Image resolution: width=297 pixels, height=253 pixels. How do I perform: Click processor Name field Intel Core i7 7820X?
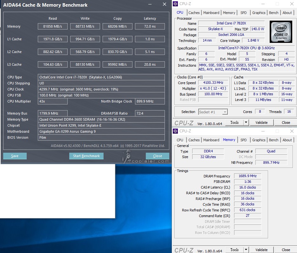[x=231, y=23]
